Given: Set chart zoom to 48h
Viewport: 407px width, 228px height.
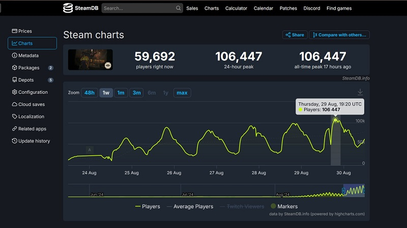Looking at the screenshot, I should (90, 93).
